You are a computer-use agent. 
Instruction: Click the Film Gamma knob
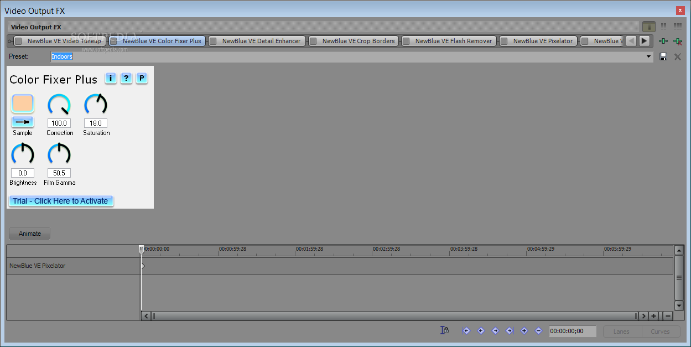tap(59, 154)
